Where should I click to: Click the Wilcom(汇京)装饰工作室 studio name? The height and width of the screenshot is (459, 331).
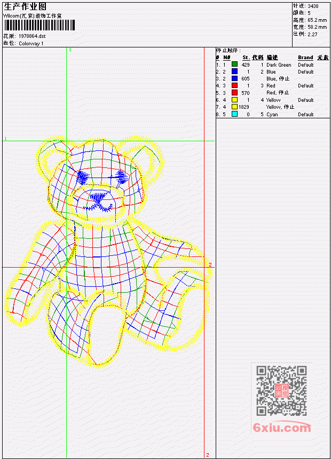click(x=32, y=16)
